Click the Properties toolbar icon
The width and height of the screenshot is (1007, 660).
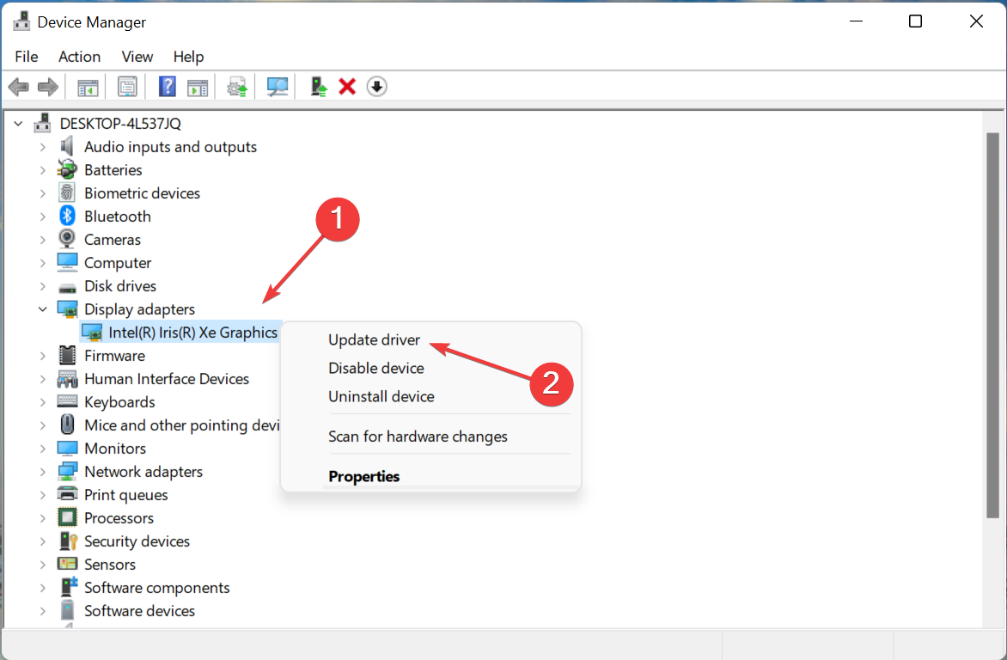[x=128, y=87]
